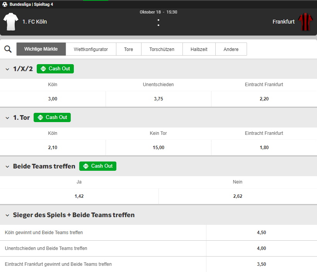
Task: Pick Ja odds 1,42
Action: pos(79,196)
